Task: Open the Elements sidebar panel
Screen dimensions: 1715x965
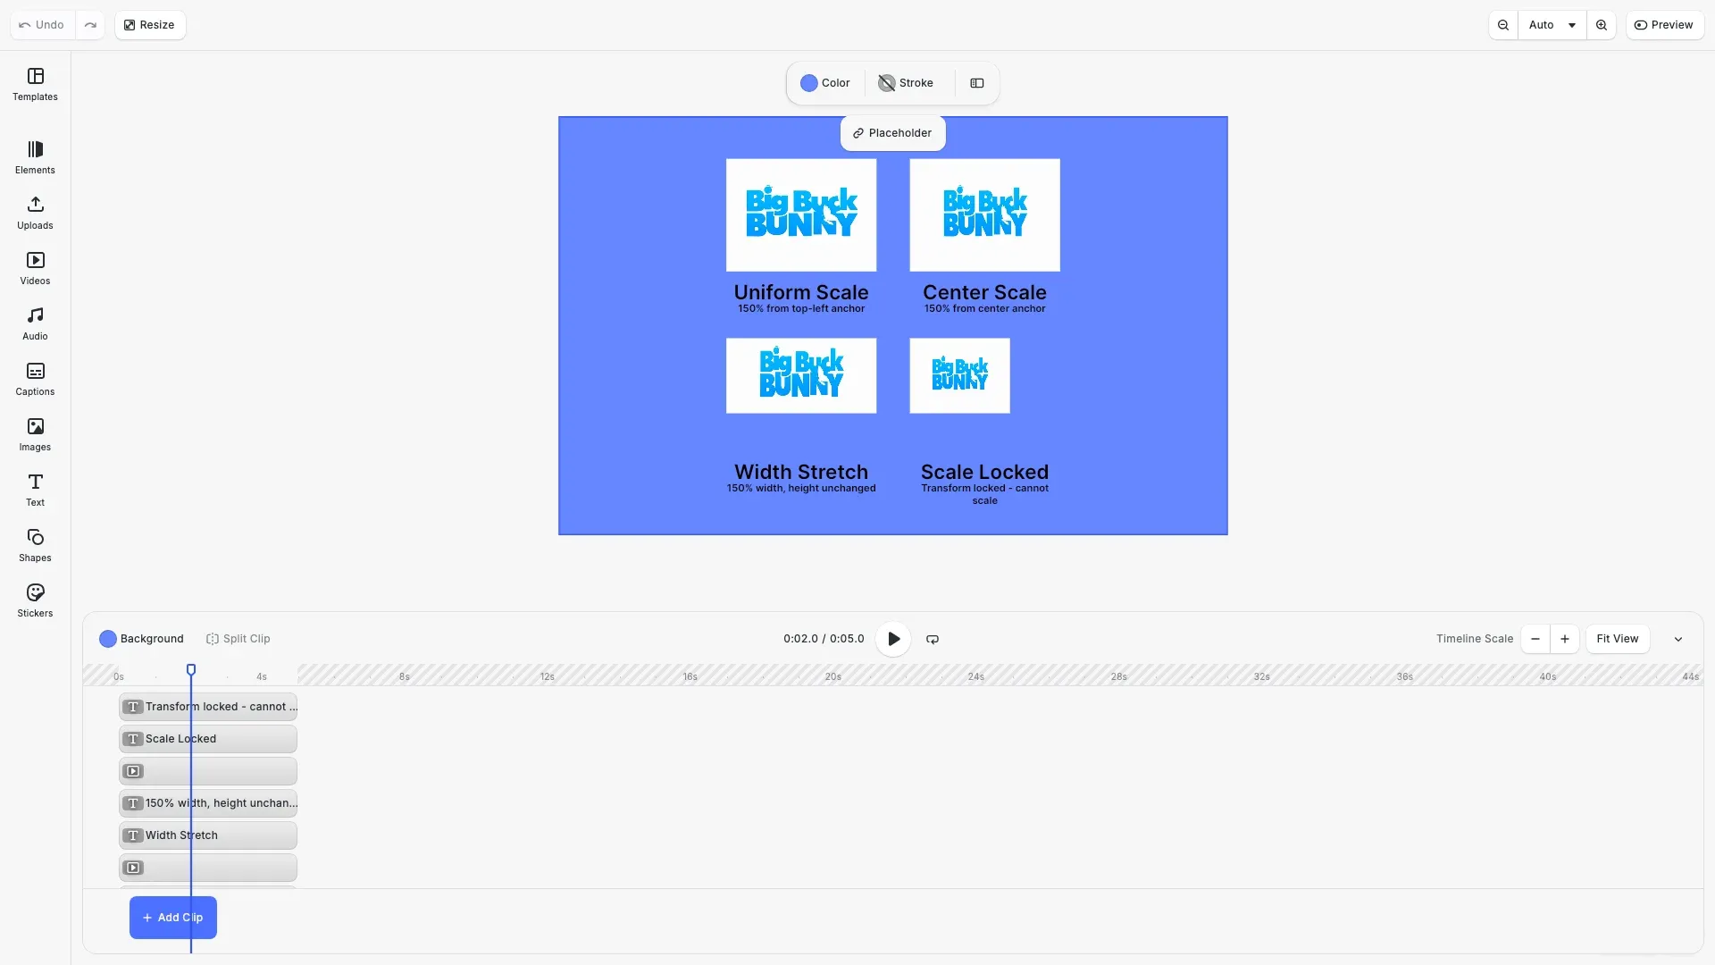Action: click(35, 157)
